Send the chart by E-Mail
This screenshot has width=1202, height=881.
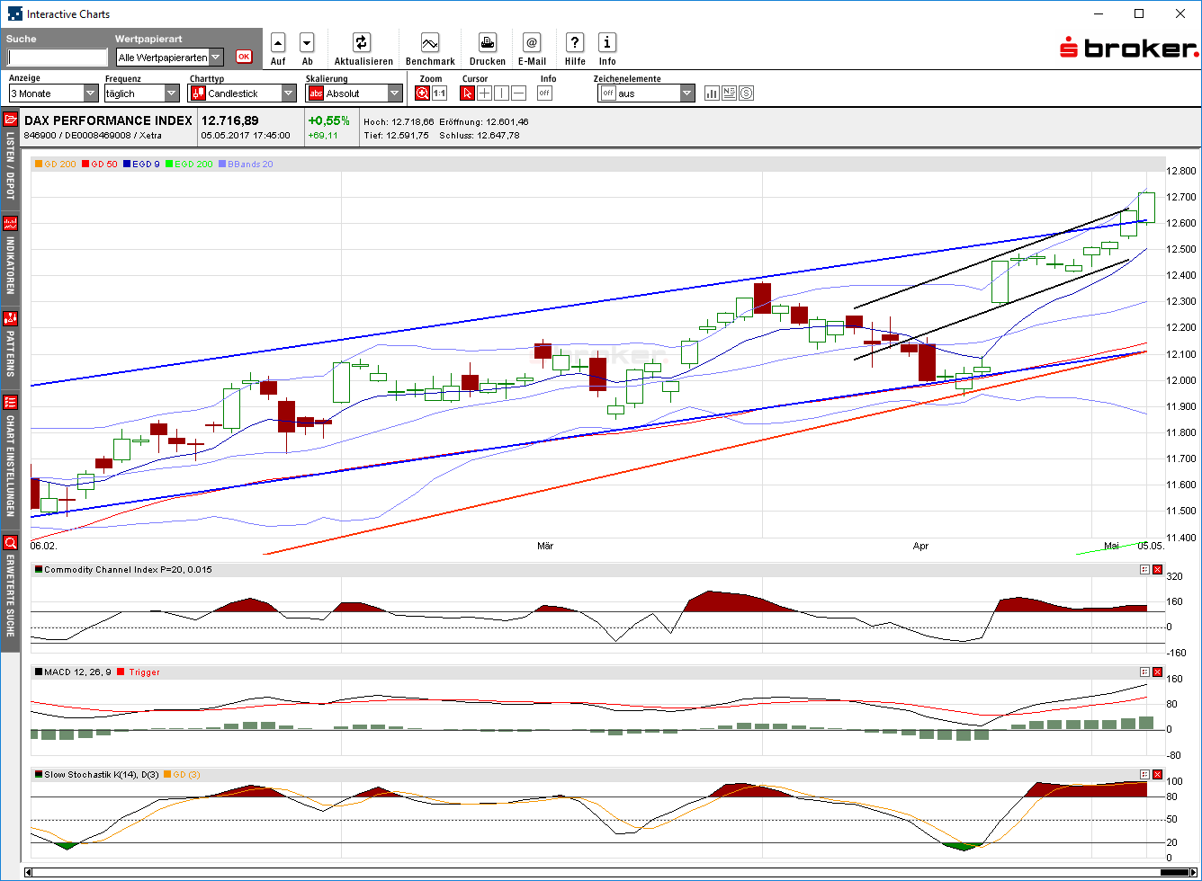[x=532, y=42]
